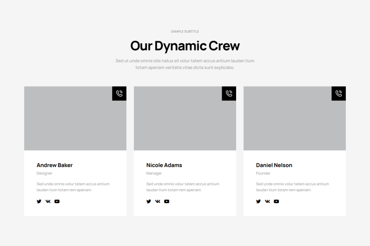
Task: Open Nicole Adams' YouTube icon
Action: point(167,202)
